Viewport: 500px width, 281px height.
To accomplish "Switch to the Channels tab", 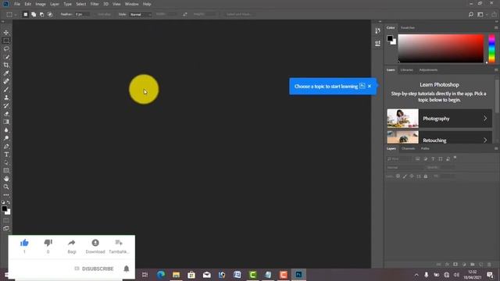I will [x=408, y=148].
